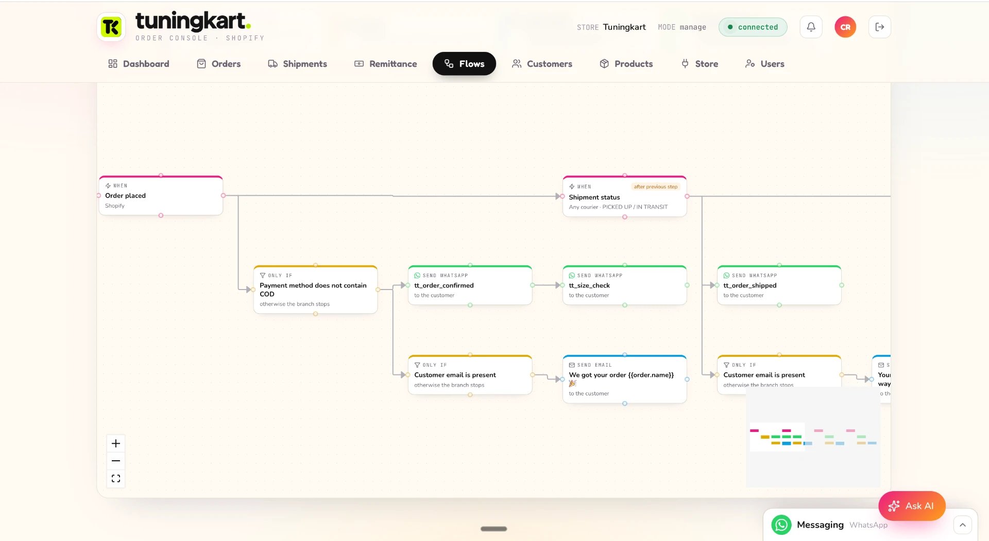Go to the Dashboard tab
Image resolution: width=989 pixels, height=541 pixels.
(139, 64)
